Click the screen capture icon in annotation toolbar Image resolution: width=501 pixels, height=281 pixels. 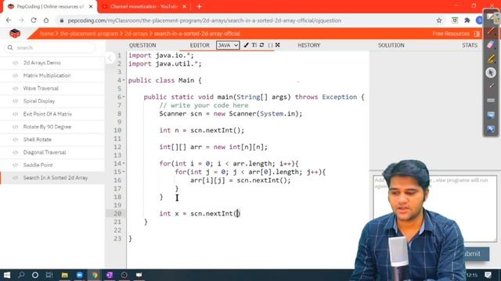coord(491,129)
